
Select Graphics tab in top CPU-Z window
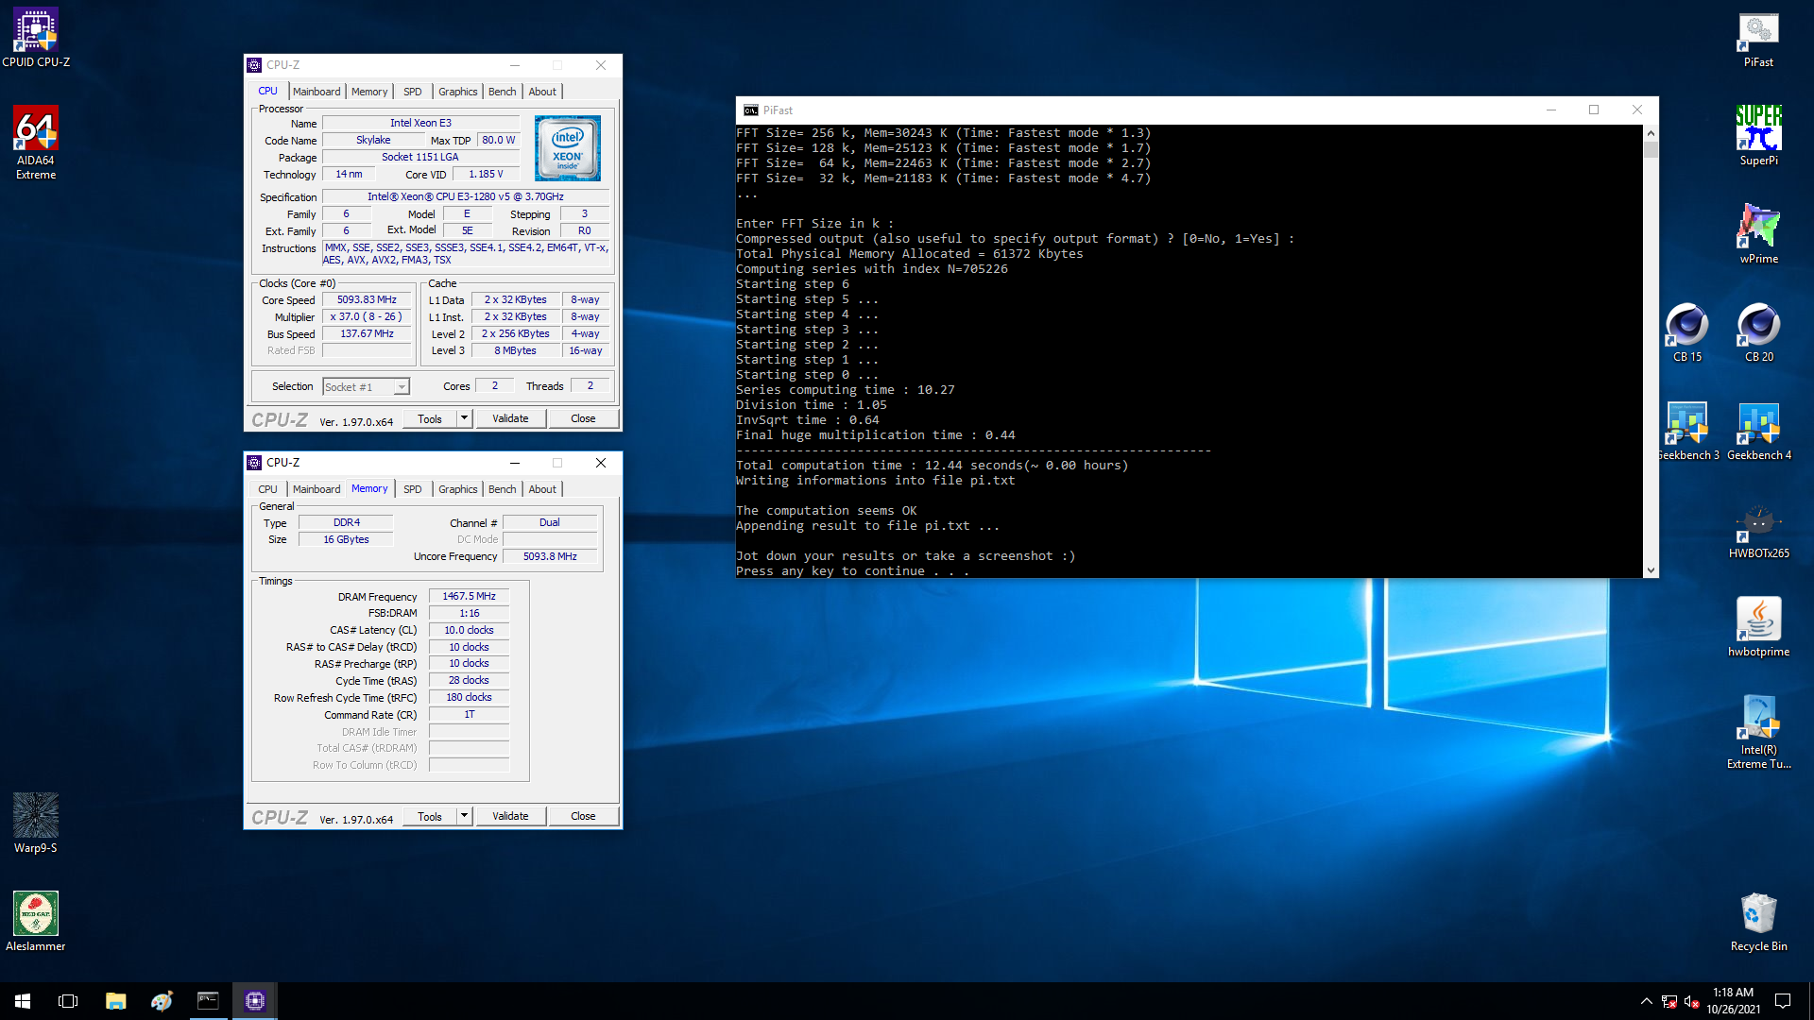click(457, 92)
